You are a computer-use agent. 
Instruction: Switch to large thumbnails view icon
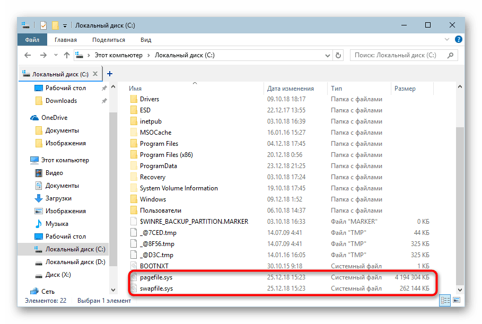coord(457,300)
